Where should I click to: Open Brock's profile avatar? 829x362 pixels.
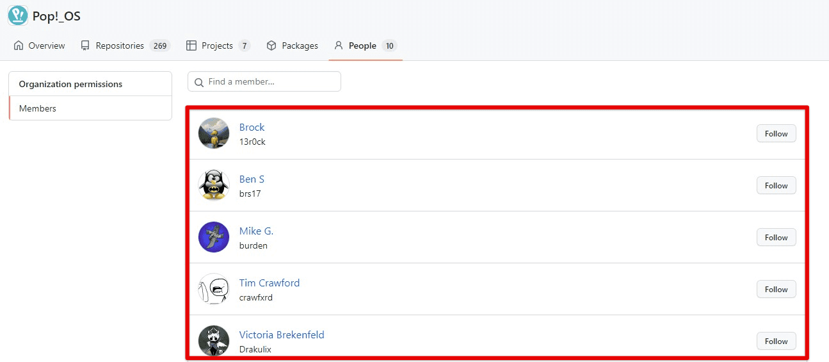[214, 133]
